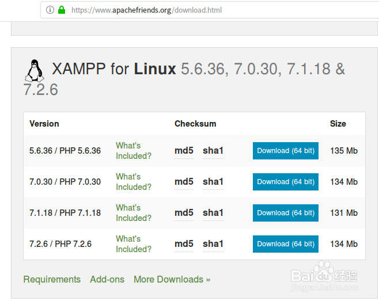
Task: Open the Add-ons link
Action: click(x=107, y=280)
